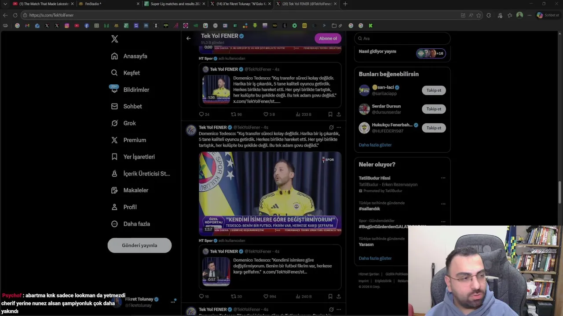
Task: Click Daha fazla göster under Bunları beğenebilirsin
Action: 375,145
